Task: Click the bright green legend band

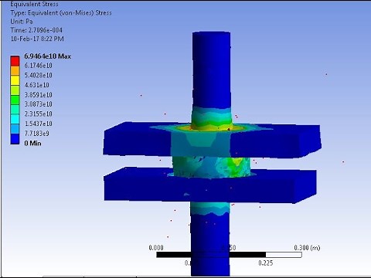Action: (15, 100)
